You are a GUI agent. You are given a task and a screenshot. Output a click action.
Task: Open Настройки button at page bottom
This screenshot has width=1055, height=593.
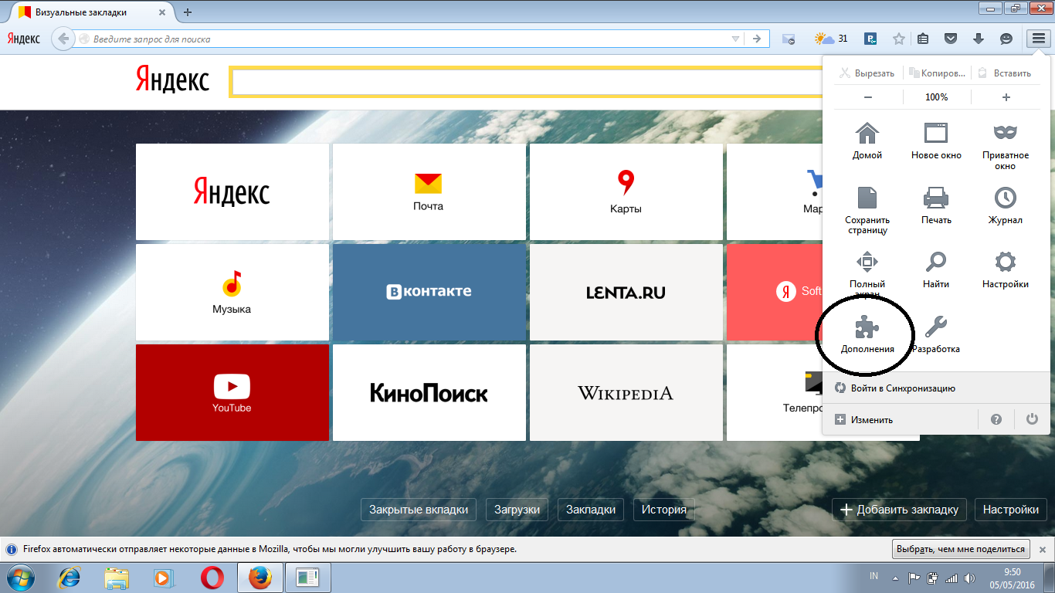pyautogui.click(x=1011, y=510)
